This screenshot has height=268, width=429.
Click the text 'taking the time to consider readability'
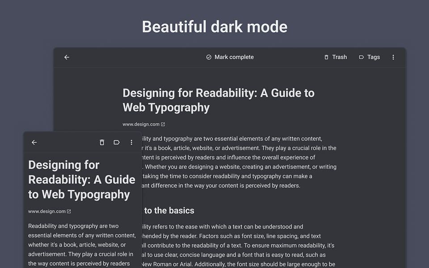coord(192,176)
